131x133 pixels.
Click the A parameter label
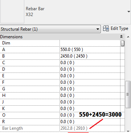pos(4,50)
